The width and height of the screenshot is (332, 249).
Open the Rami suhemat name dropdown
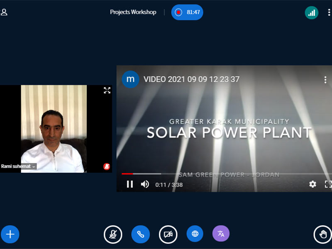point(18,166)
